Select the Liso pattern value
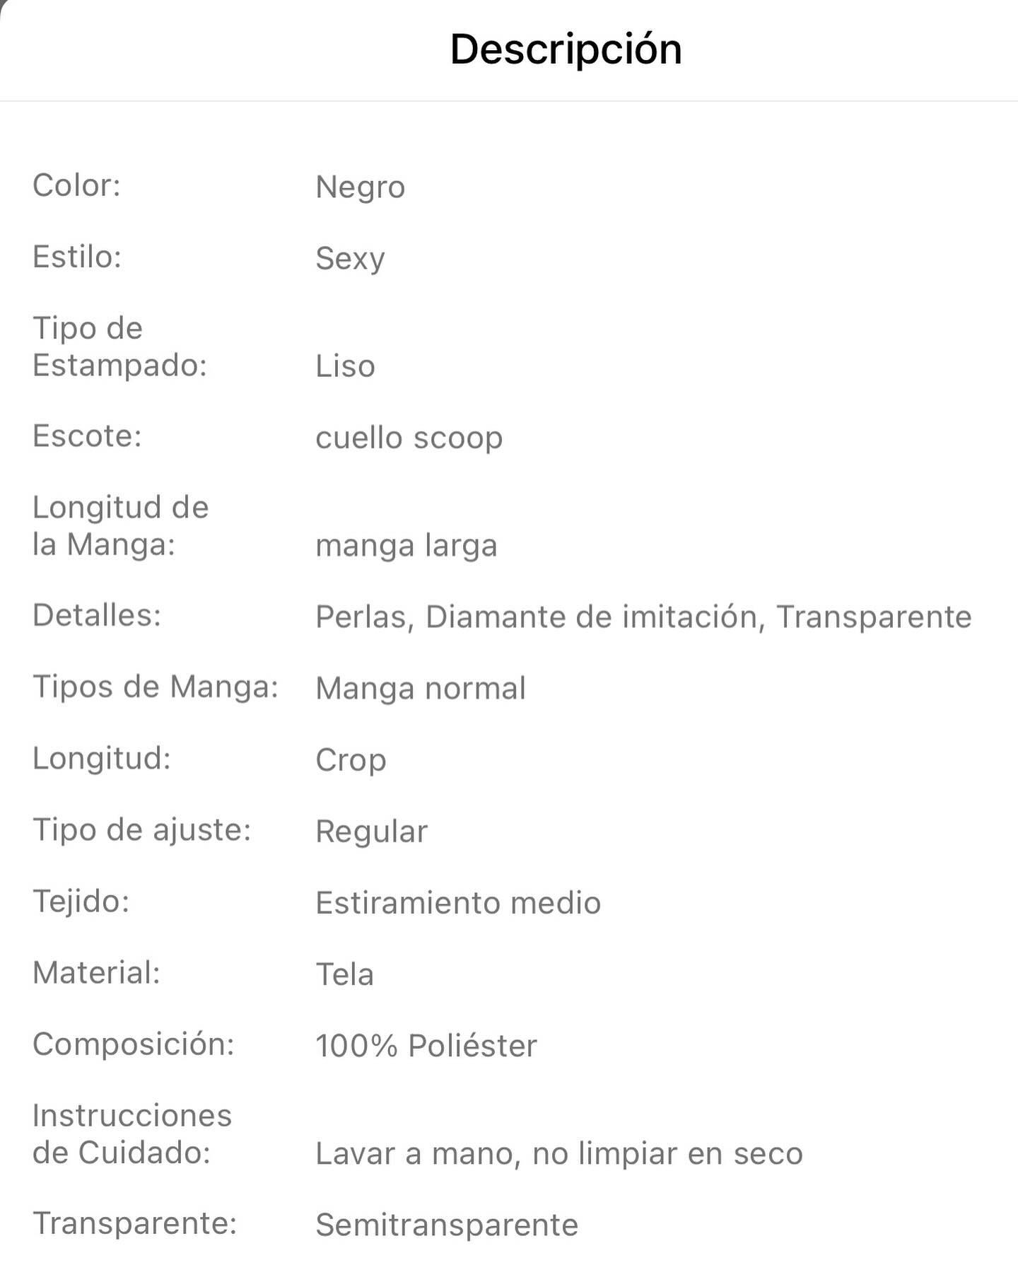Image resolution: width=1018 pixels, height=1270 pixels. click(345, 366)
